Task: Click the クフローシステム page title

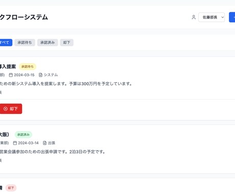Action: [x=24, y=17]
